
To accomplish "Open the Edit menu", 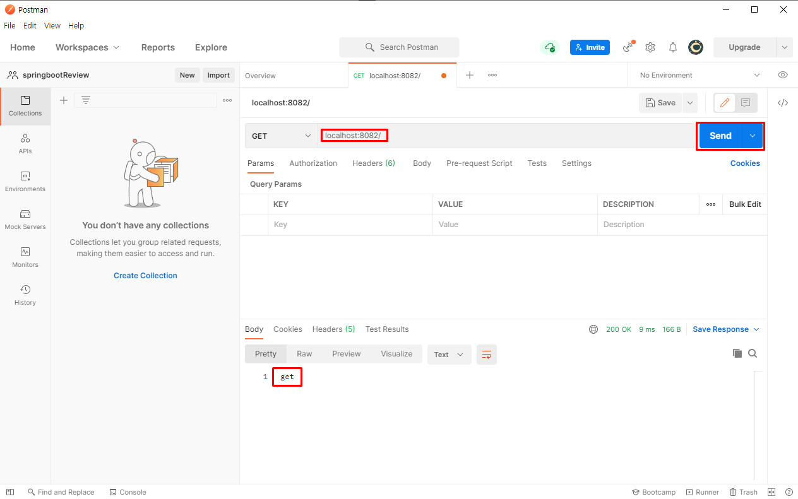I will click(30, 26).
